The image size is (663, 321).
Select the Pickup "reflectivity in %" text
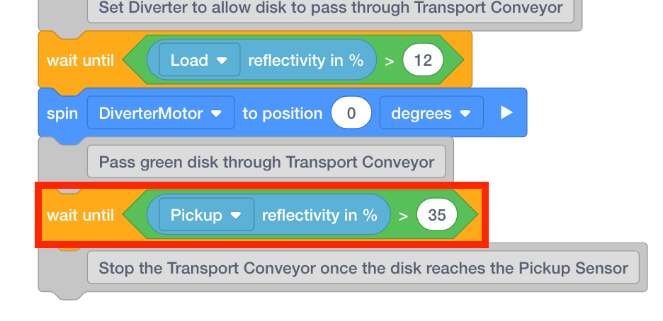click(319, 215)
